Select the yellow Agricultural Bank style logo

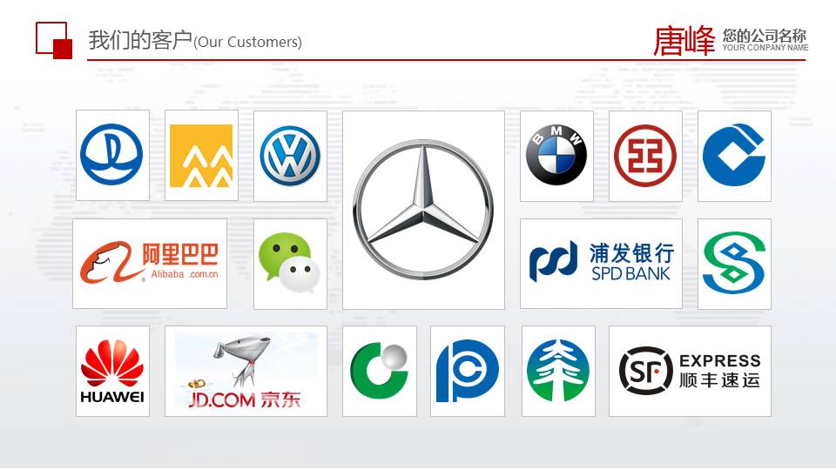pos(201,155)
